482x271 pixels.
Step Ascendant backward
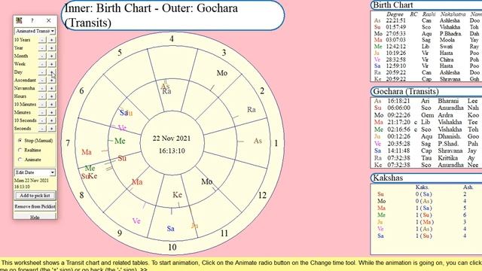pos(42,81)
